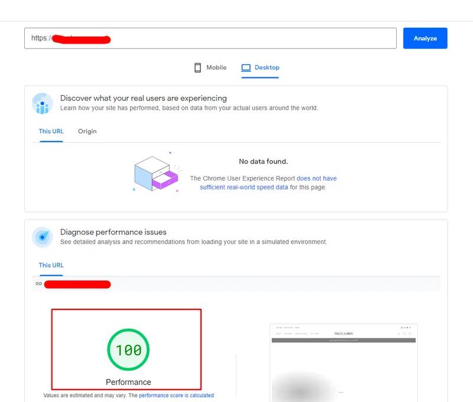This screenshot has width=473, height=402.
Task: Click 'Diagnose performance issues' heading
Action: [x=113, y=232]
